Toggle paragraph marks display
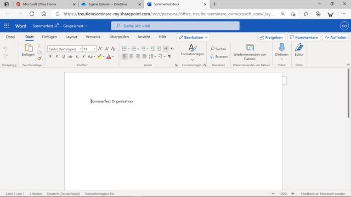This screenshot has height=197, width=351. pyautogui.click(x=169, y=56)
